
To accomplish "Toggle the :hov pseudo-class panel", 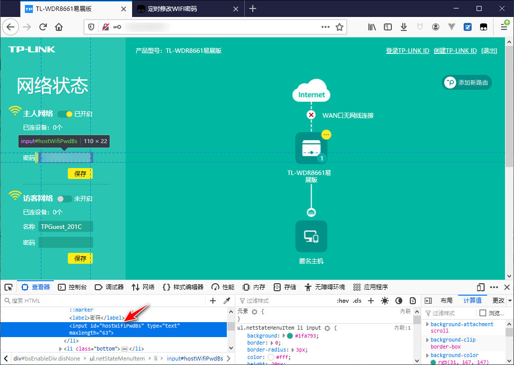I will coord(343,301).
